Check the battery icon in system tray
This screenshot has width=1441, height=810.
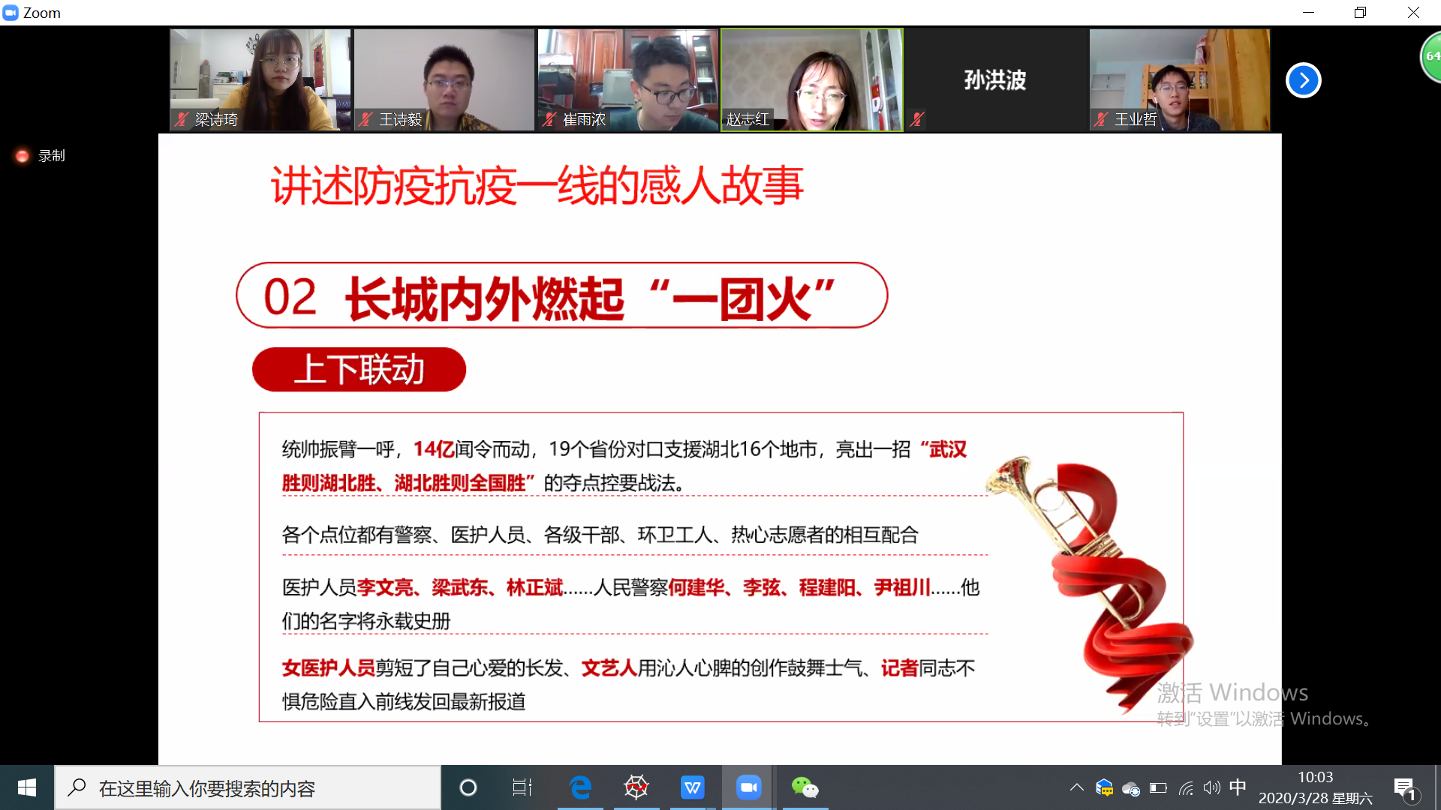pyautogui.click(x=1157, y=787)
